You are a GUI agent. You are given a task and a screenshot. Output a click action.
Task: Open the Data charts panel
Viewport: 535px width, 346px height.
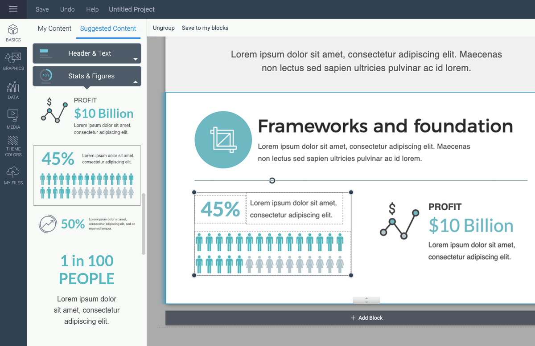pos(13,90)
